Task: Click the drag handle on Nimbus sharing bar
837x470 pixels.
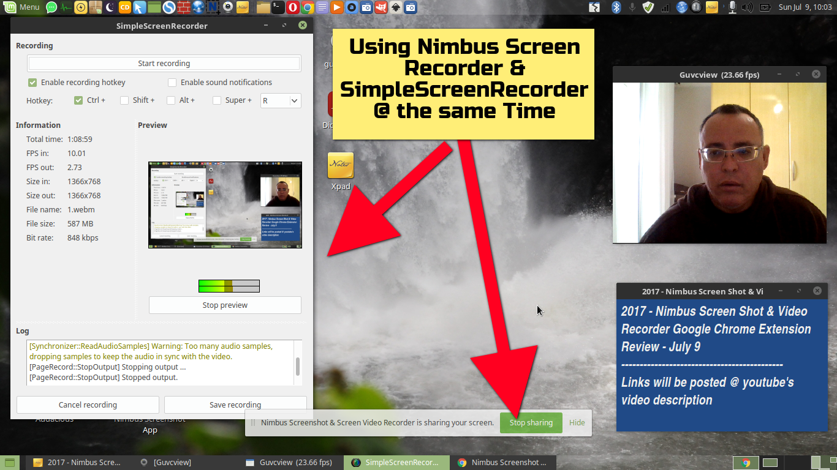Action: point(253,422)
